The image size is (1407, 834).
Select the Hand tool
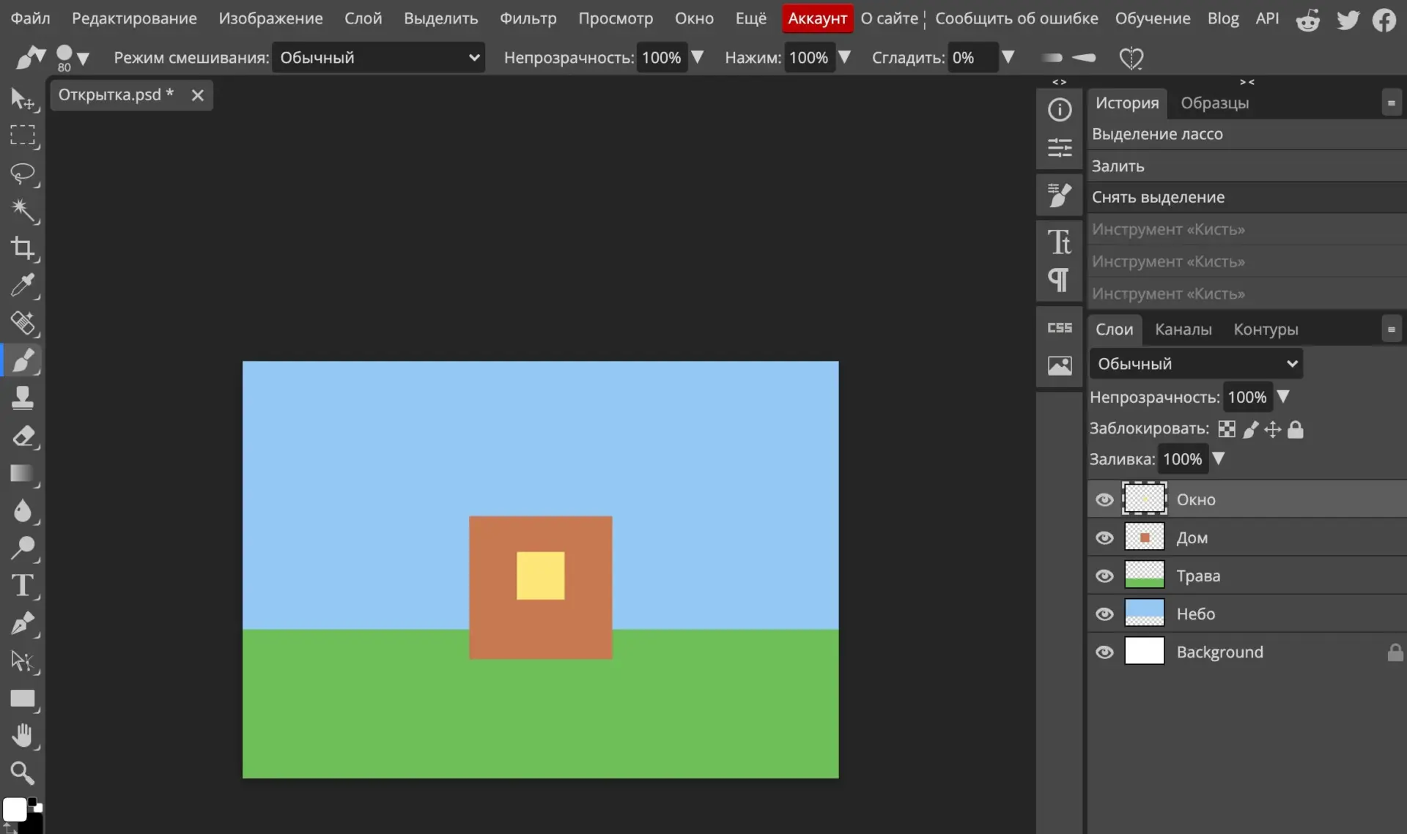coord(22,735)
